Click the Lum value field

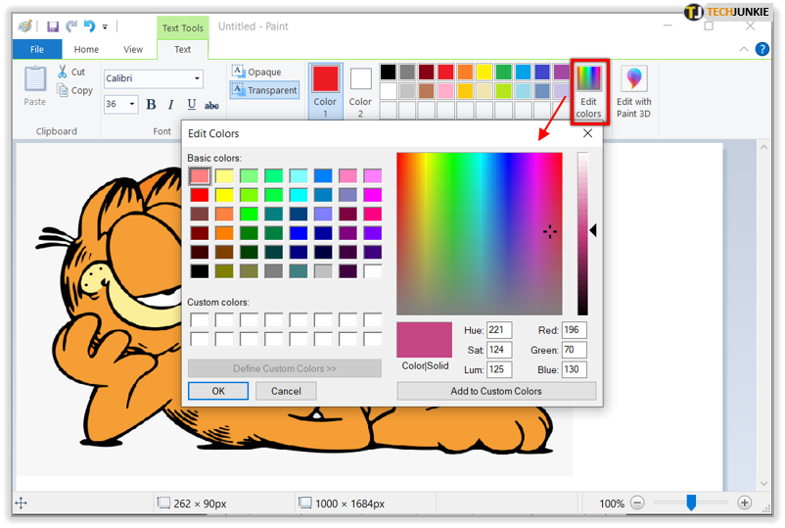[498, 369]
